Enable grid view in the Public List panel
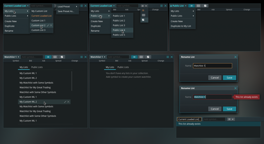264x144 pixels. click(198, 6)
